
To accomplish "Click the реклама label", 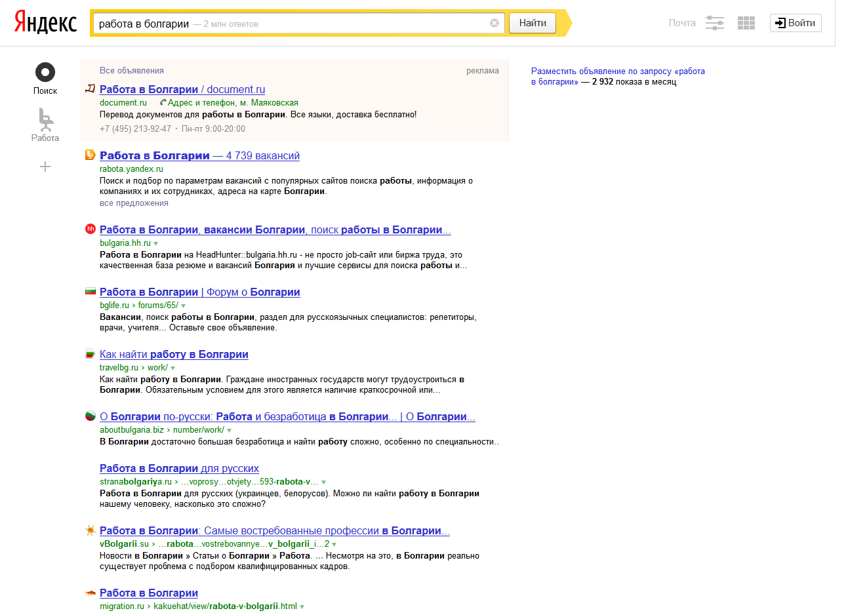I will 483,70.
